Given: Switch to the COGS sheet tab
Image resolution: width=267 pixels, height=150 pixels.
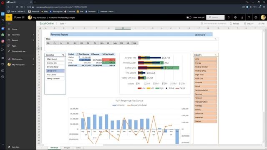Looking at the screenshot, I should [78, 147].
